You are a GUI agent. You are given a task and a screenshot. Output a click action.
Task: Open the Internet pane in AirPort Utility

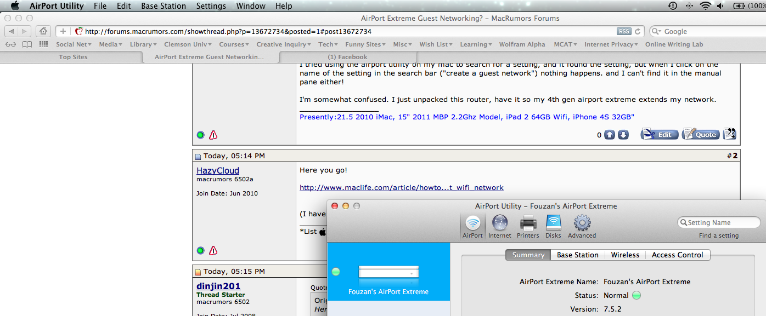500,227
